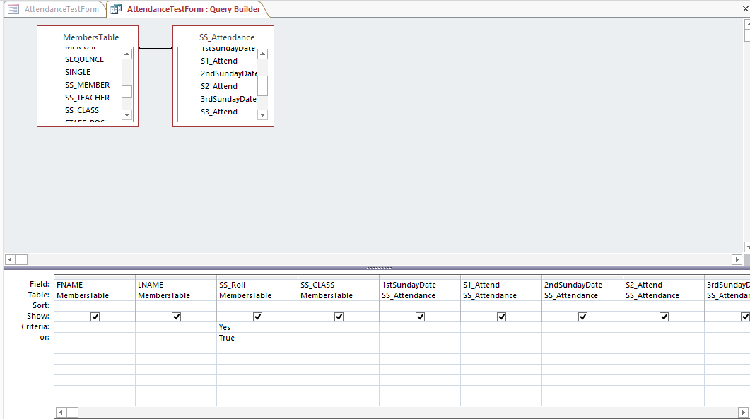Select SS_TEACHER field in MembersTable

87,98
